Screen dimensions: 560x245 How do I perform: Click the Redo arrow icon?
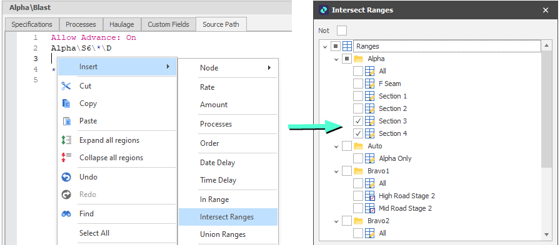66,195
